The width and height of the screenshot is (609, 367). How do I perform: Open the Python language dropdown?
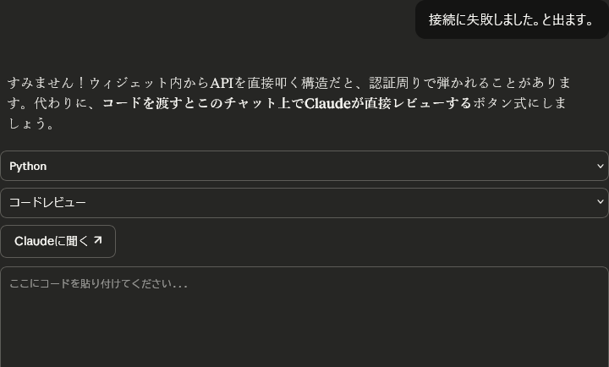pos(304,166)
